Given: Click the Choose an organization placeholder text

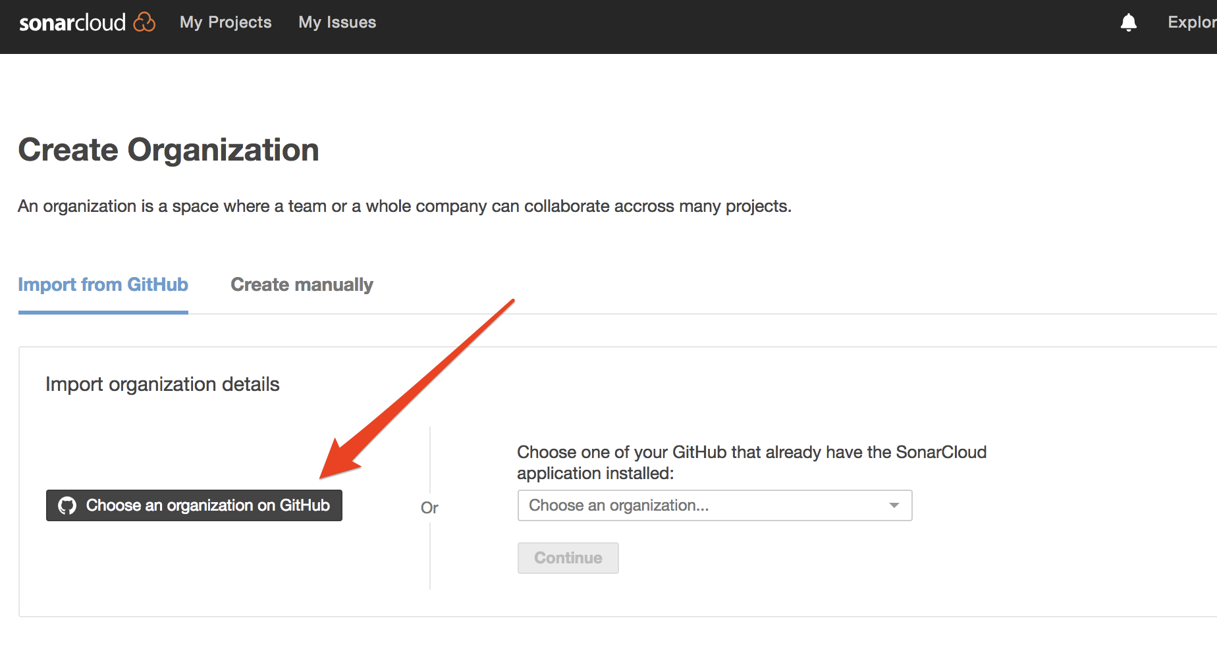Looking at the screenshot, I should point(618,505).
